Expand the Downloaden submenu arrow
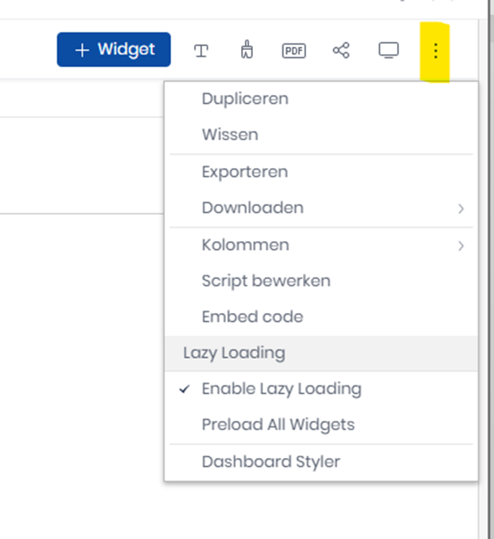 [461, 208]
